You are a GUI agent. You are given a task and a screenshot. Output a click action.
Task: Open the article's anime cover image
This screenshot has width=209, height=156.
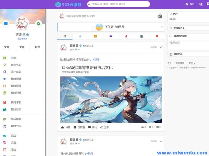coord(111,100)
